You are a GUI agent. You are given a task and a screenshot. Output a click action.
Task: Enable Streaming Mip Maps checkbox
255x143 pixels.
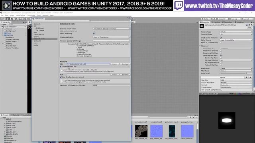tap(221, 53)
